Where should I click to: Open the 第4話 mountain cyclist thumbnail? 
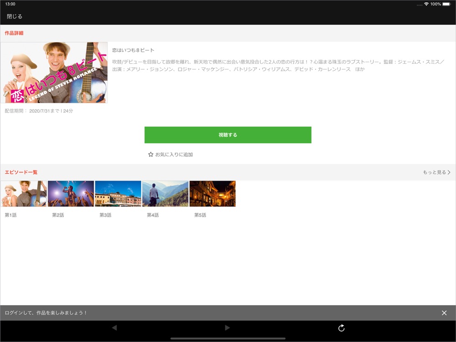(x=165, y=194)
